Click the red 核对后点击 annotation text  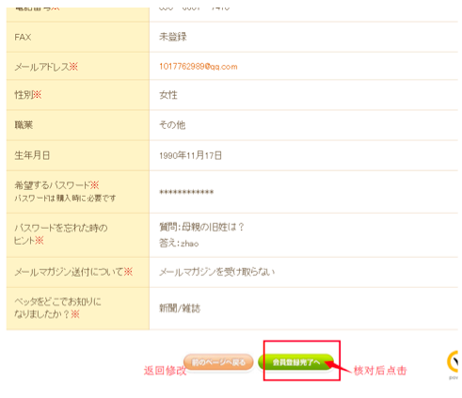pos(380,371)
